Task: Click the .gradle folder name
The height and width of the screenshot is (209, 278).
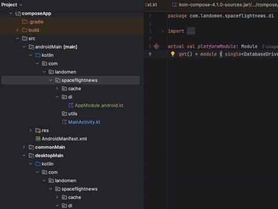Action: (36, 22)
